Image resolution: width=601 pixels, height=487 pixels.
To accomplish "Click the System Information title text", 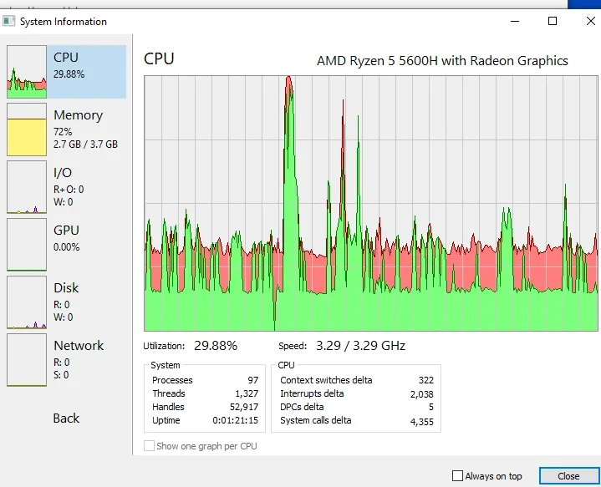I will [64, 22].
